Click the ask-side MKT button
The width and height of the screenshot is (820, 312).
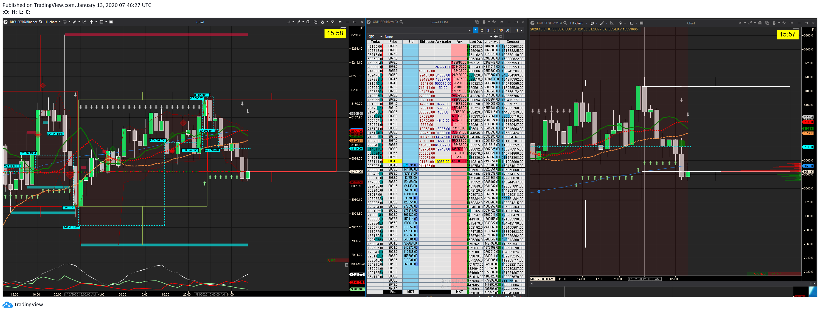(459, 292)
